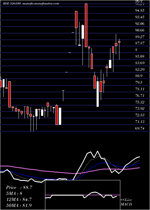Select the 93.45 price axis label
The width and height of the screenshot is (150, 210).
[140, 17]
